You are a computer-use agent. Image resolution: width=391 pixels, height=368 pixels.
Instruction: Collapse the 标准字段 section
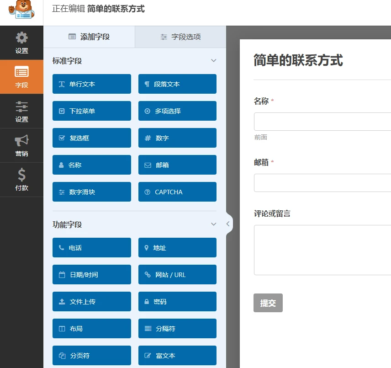click(213, 60)
